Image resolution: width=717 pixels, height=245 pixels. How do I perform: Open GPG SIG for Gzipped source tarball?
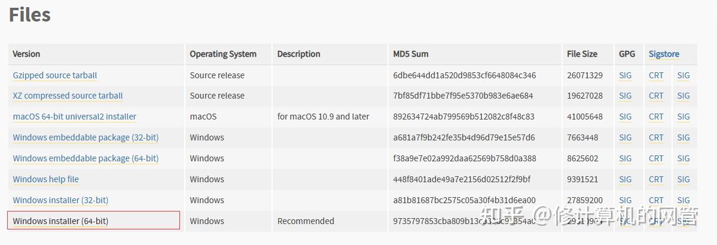click(x=625, y=75)
